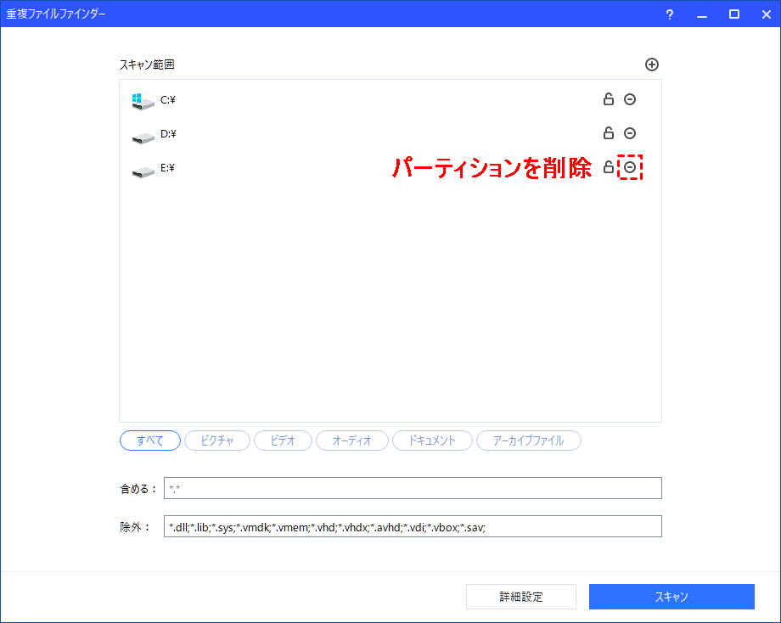The height and width of the screenshot is (623, 781).
Task: Select the アーカイブファイル filter
Action: 529,441
